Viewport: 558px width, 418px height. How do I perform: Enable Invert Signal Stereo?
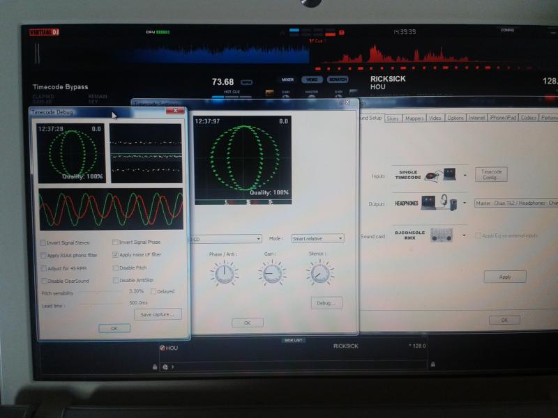tap(43, 242)
